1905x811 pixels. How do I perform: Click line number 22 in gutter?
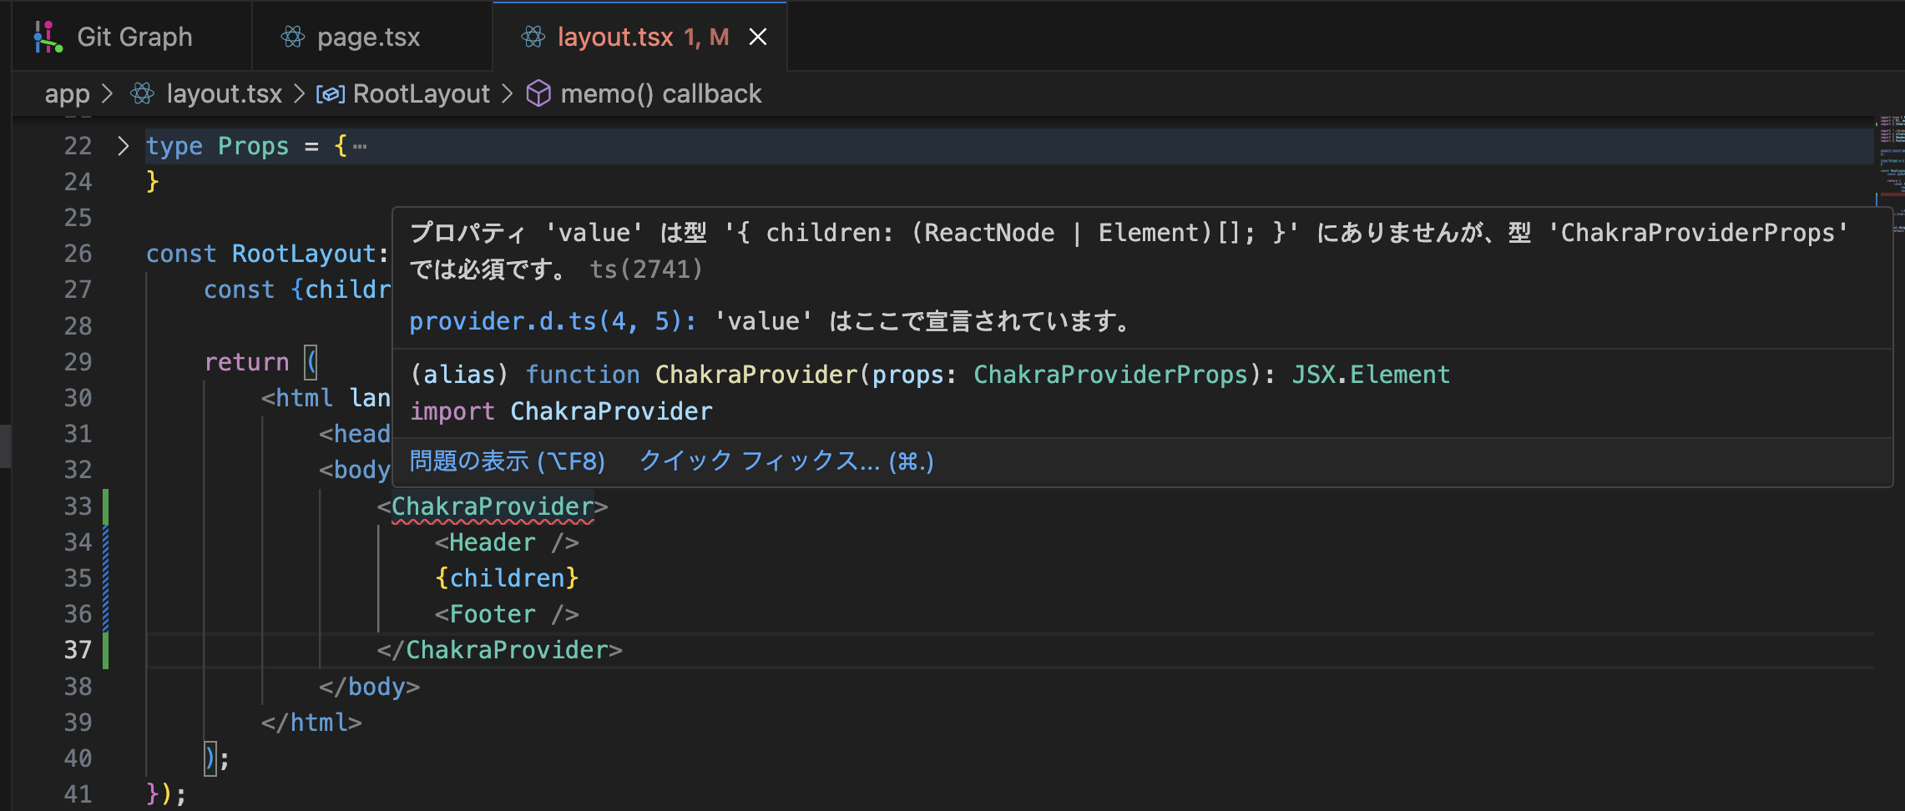pos(78,146)
